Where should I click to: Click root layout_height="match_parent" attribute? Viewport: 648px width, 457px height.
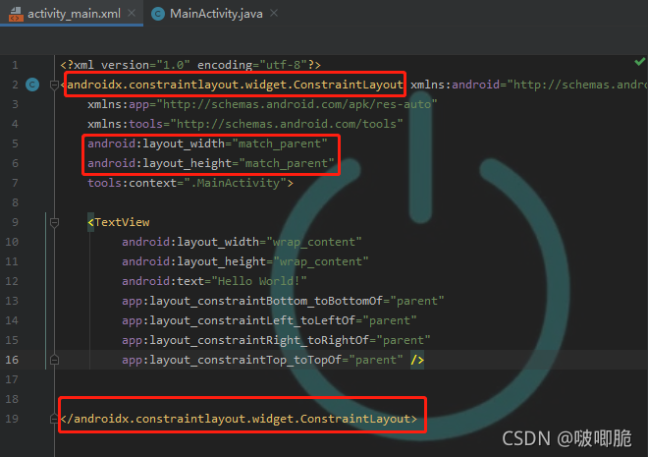pyautogui.click(x=211, y=163)
